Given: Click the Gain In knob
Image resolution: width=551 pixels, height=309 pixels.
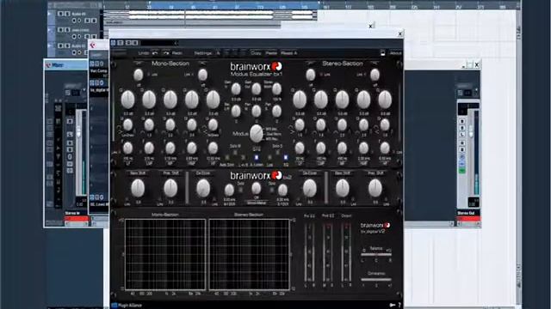Looking at the screenshot, I should tap(236, 89).
